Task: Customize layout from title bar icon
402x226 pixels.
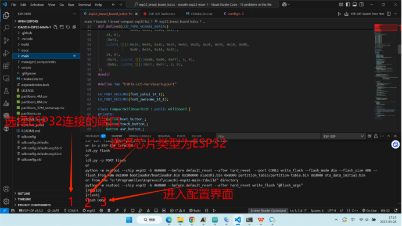Action: coord(341,5)
